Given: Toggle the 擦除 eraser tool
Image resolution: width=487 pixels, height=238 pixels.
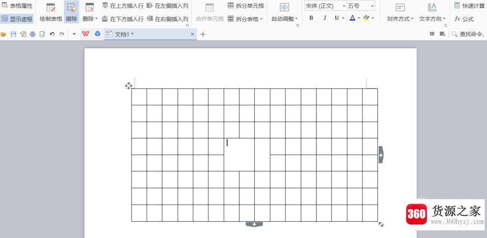Looking at the screenshot, I should tap(71, 12).
